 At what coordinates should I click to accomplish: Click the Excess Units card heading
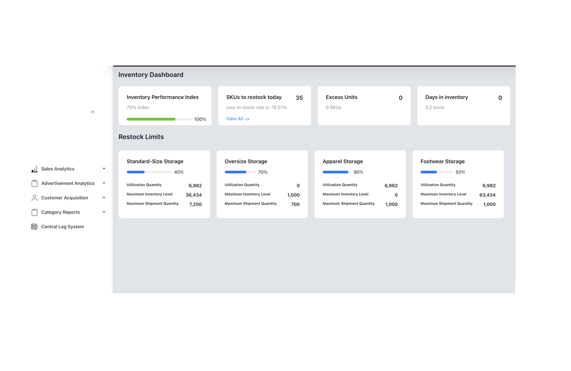click(x=341, y=97)
